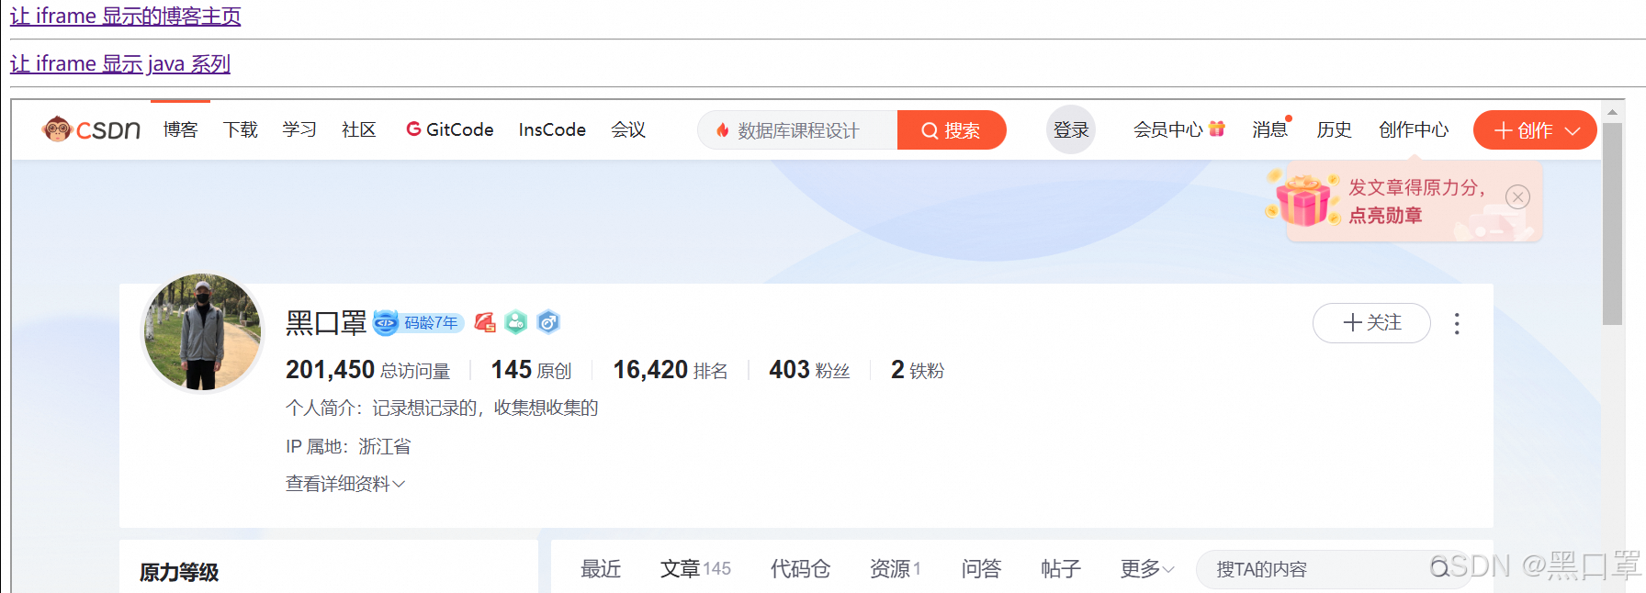This screenshot has width=1646, height=593.
Task: Click 145 原创 stat
Action: tap(531, 370)
